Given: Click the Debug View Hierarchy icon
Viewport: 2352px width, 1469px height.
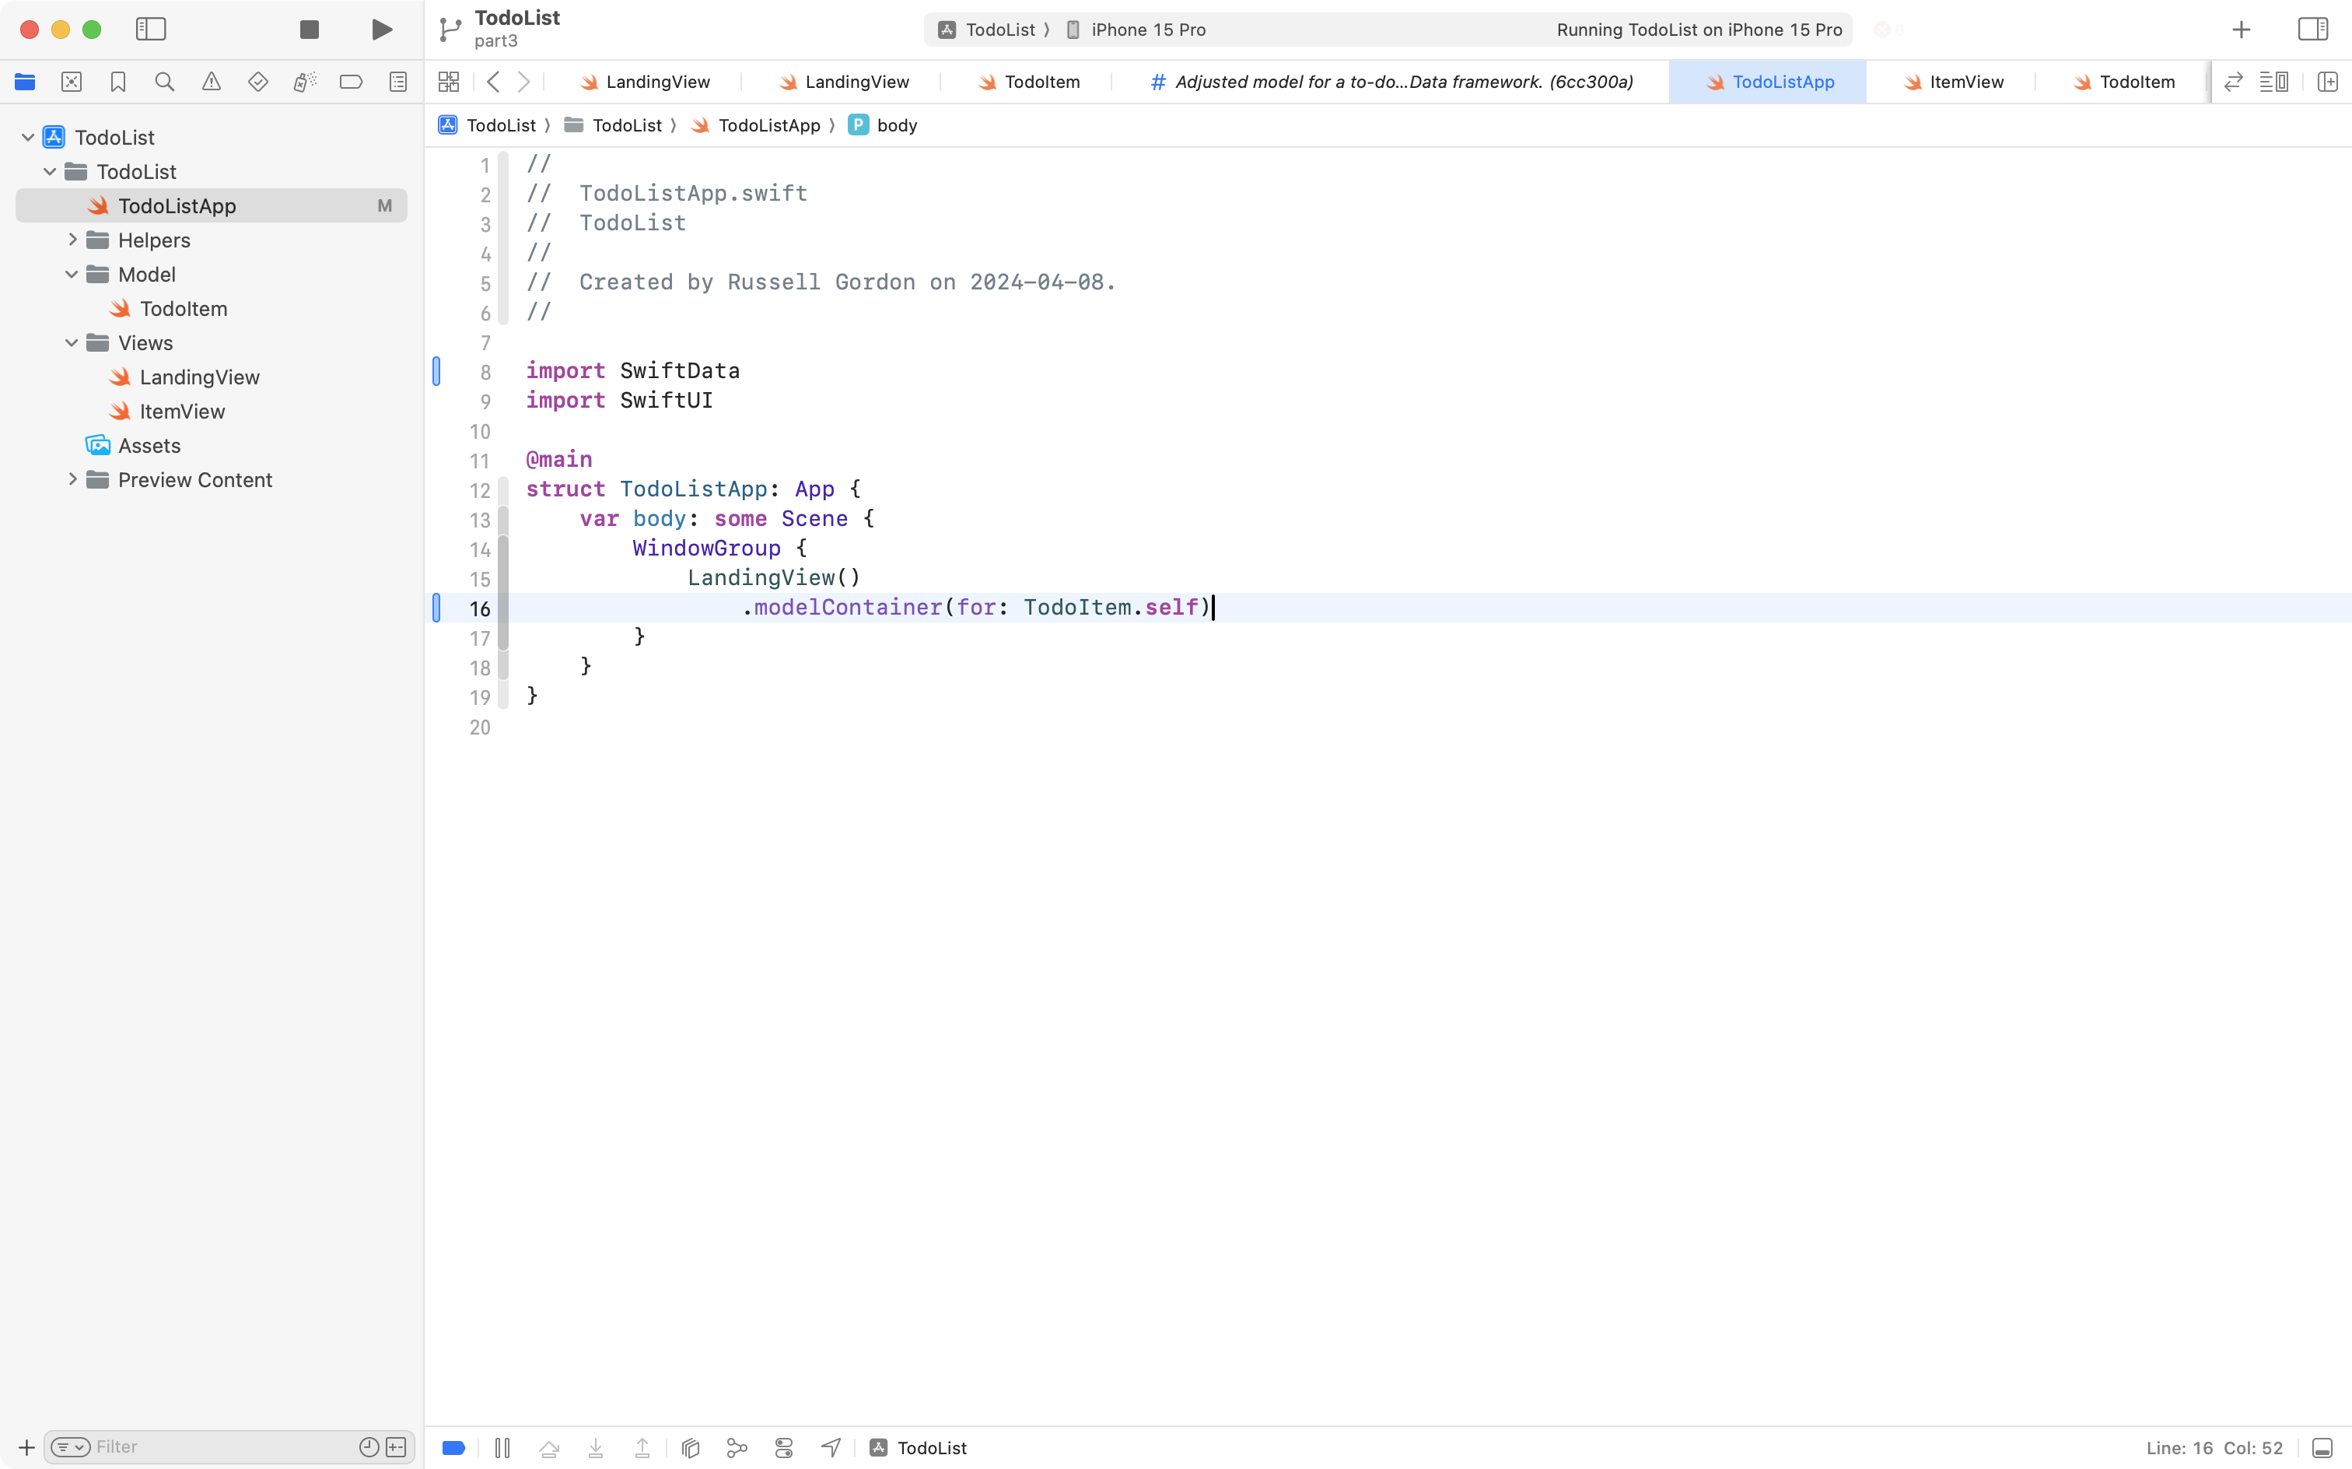Looking at the screenshot, I should point(689,1446).
